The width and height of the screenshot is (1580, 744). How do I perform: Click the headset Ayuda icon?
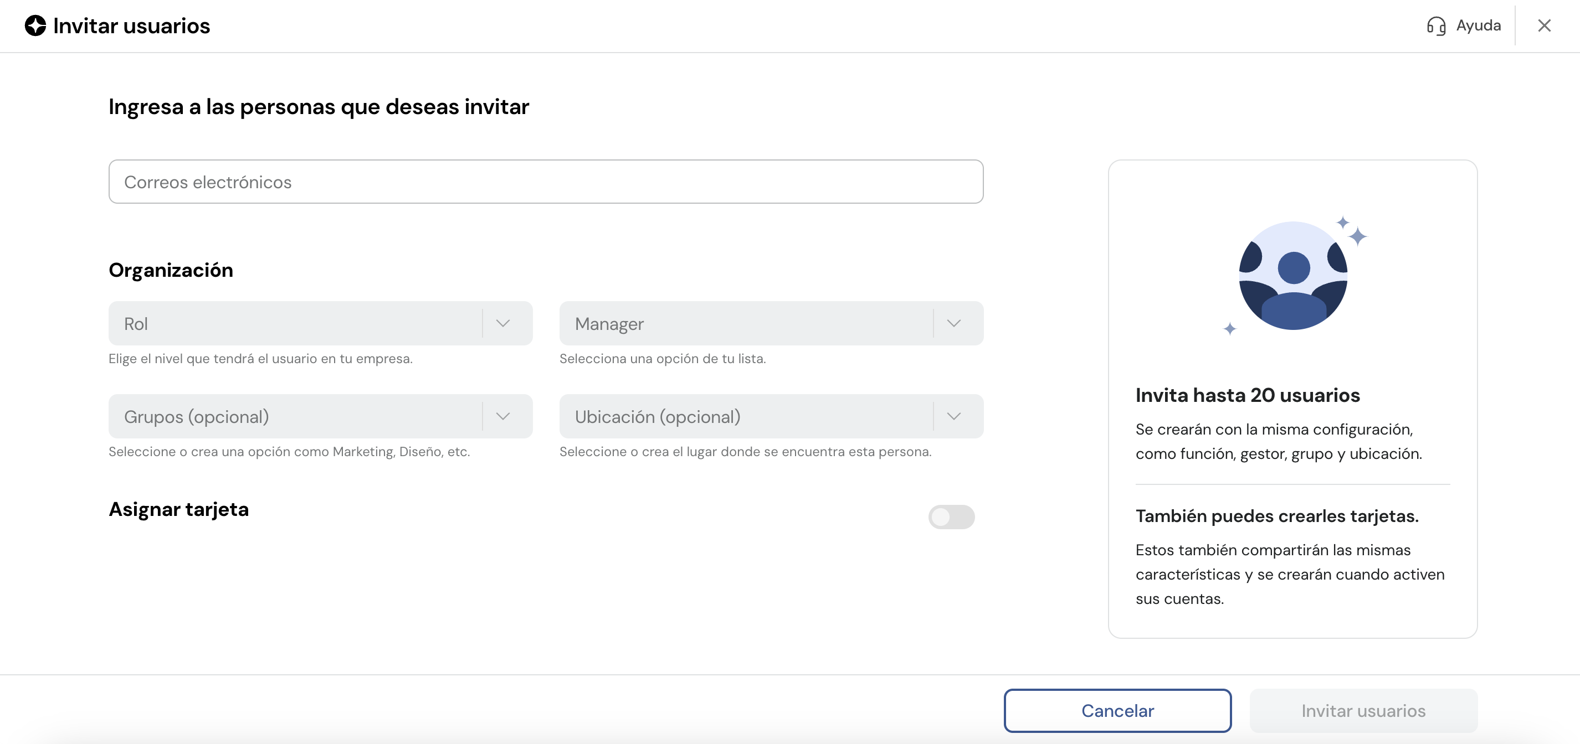[x=1435, y=25]
